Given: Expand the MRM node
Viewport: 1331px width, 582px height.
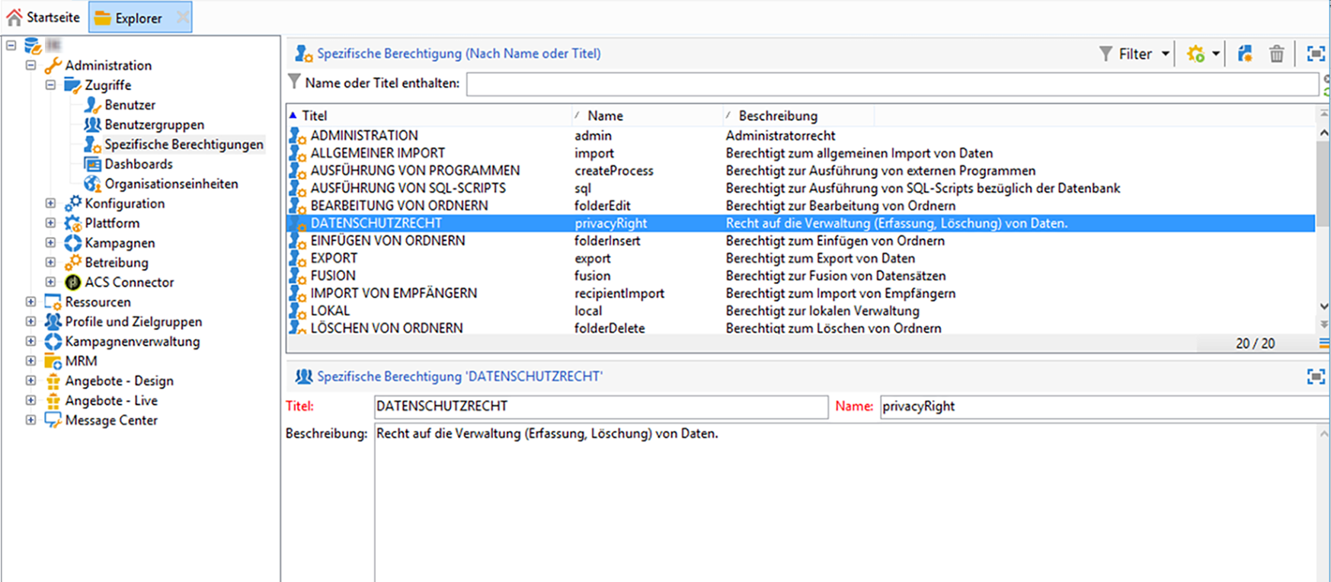Looking at the screenshot, I should 31,361.
